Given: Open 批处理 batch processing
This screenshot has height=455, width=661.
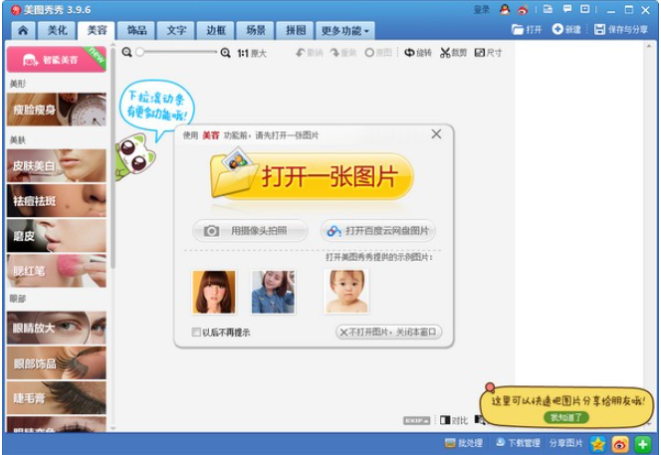Looking at the screenshot, I should [464, 443].
